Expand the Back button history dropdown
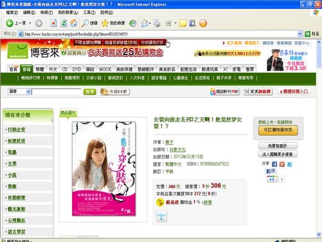 (30, 23)
